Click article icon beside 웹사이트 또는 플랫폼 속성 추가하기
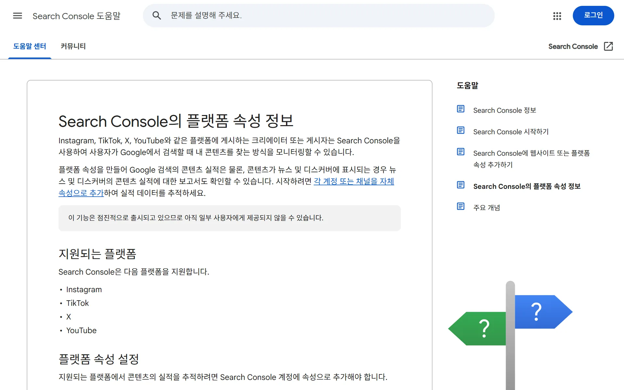This screenshot has height=390, width=624. point(461,152)
